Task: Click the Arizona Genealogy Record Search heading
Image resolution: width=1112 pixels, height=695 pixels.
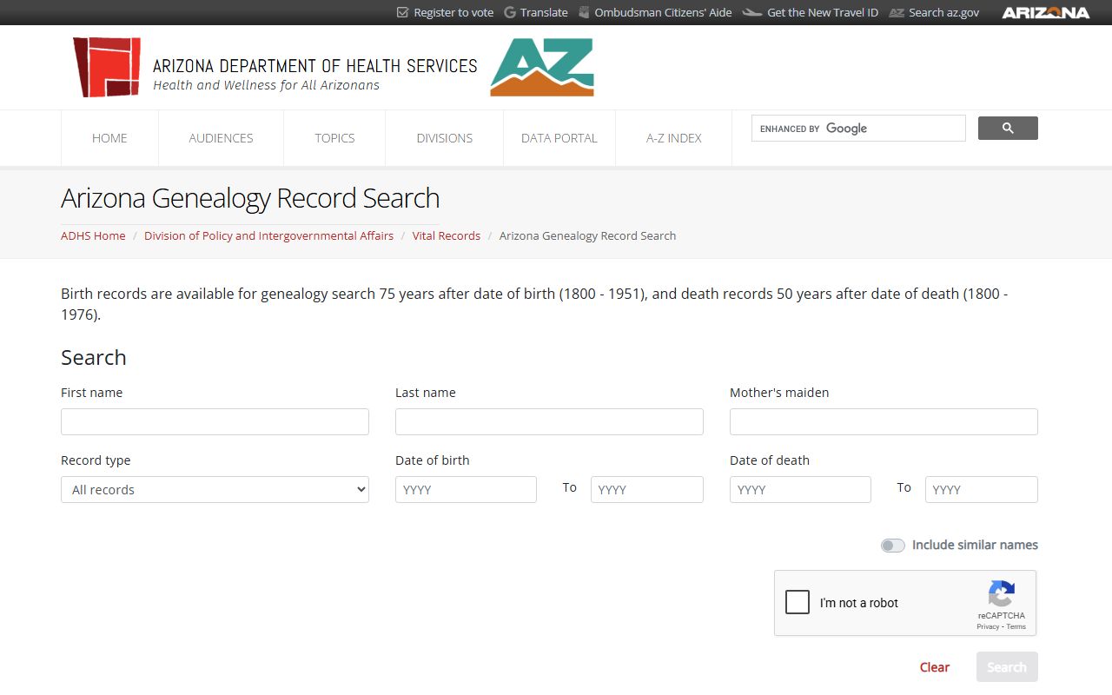Action: (250, 198)
